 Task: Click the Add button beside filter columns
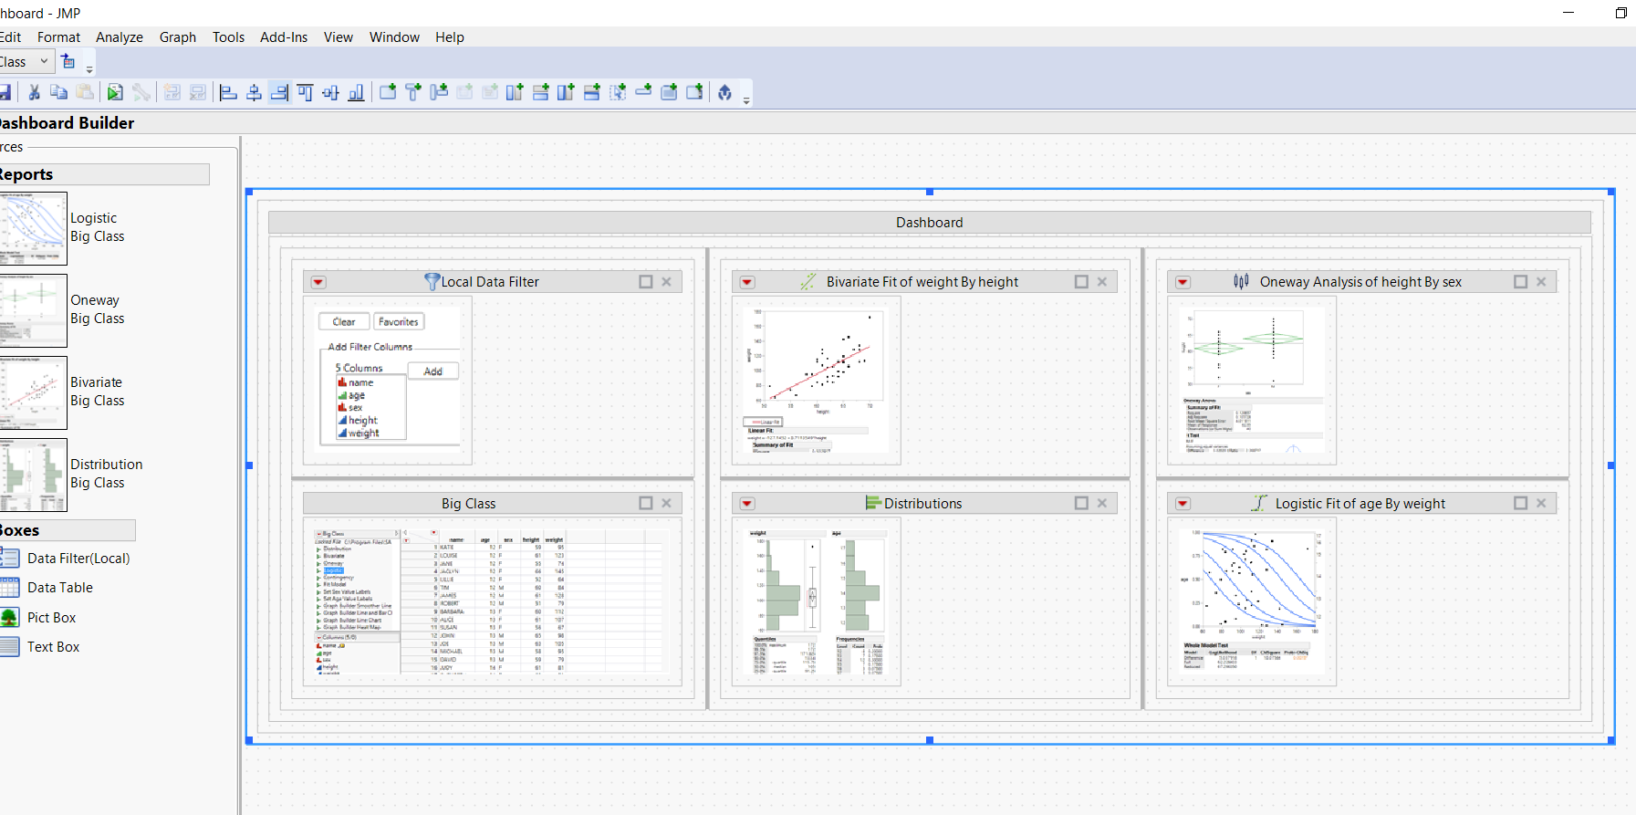tap(432, 371)
